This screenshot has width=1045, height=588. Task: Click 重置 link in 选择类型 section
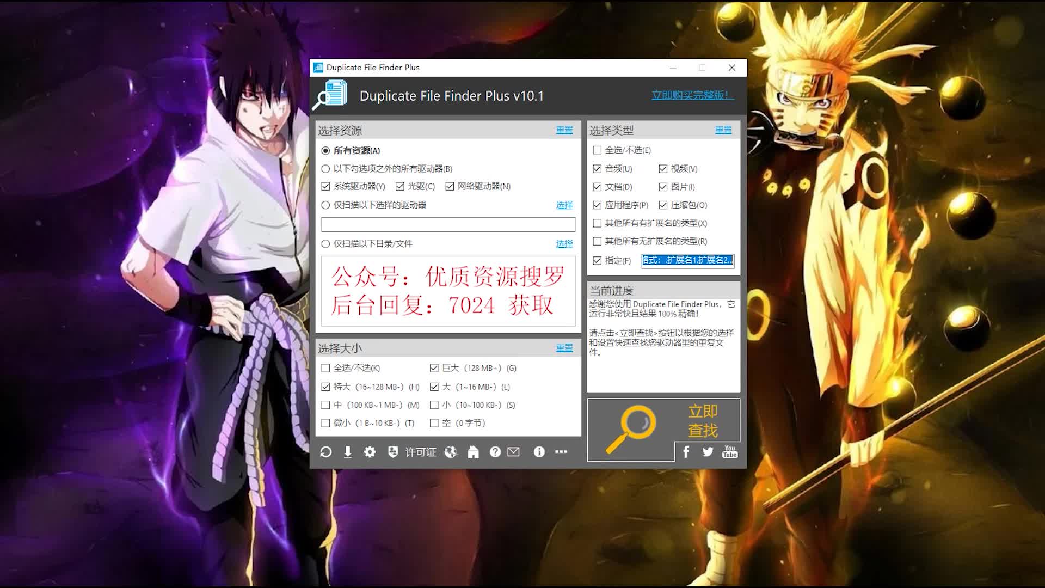click(x=723, y=130)
